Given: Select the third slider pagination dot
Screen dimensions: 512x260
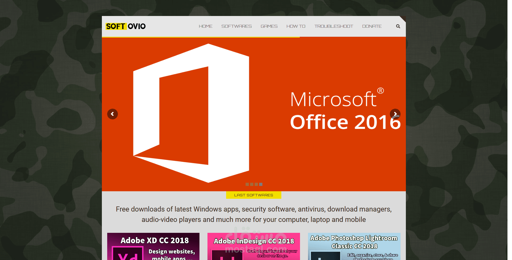Looking at the screenshot, I should [256, 184].
